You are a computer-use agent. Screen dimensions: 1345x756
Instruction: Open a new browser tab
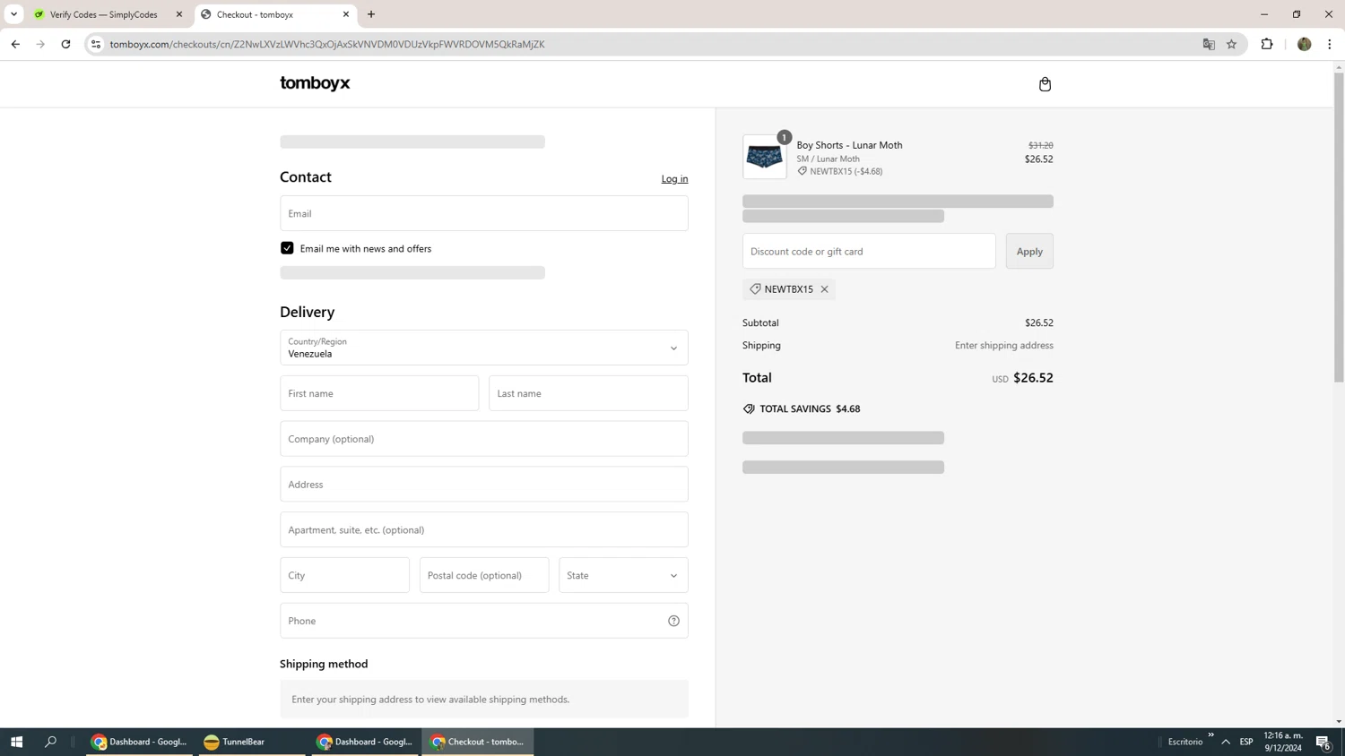[x=371, y=14]
